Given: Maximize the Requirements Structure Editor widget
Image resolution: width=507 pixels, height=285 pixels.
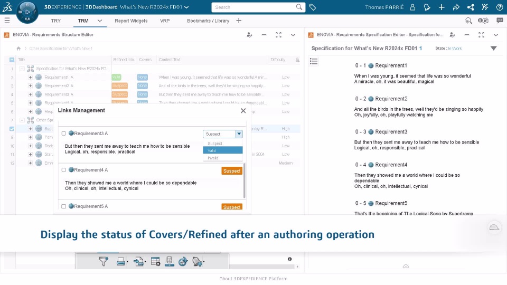Looking at the screenshot, I should [x=278, y=35].
